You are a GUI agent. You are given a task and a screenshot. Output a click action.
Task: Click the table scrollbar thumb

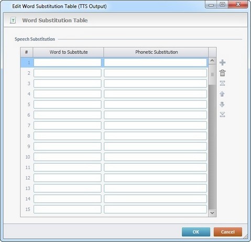tap(212, 74)
